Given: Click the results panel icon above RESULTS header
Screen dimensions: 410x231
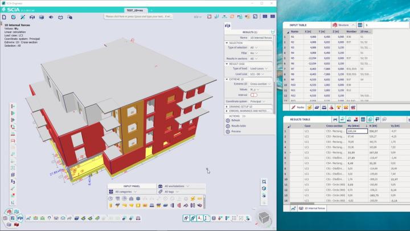Looking at the screenshot, I should (227, 26).
